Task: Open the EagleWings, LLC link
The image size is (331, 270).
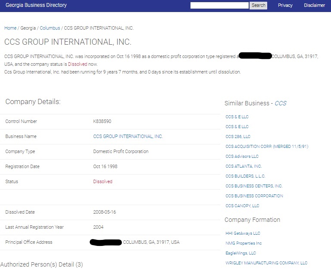Action: coord(240,253)
